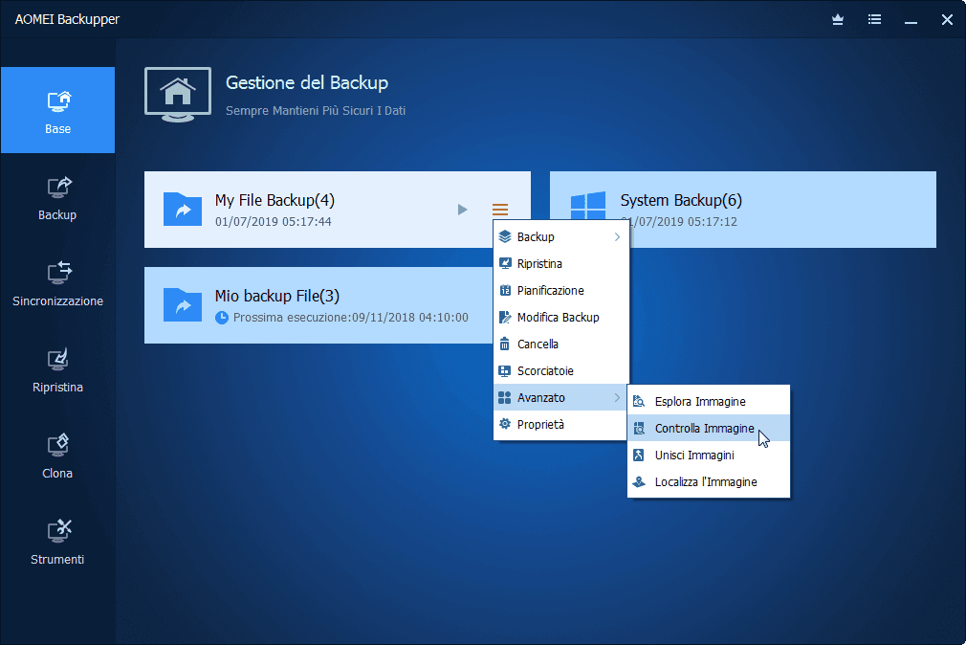Close the AOMEI Backupper window
This screenshot has height=645, width=966.
(947, 20)
